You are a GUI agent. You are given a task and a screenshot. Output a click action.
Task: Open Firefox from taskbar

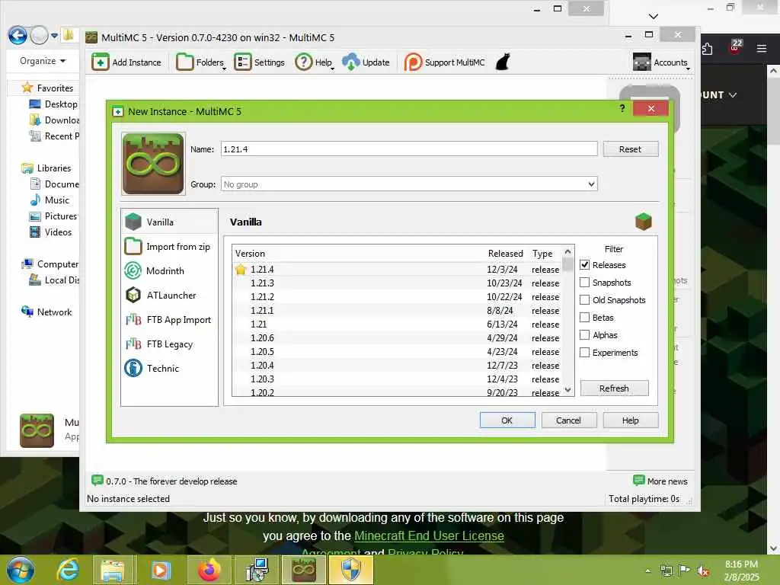[209, 570]
